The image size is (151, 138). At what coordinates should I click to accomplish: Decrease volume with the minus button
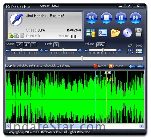click(x=86, y=51)
